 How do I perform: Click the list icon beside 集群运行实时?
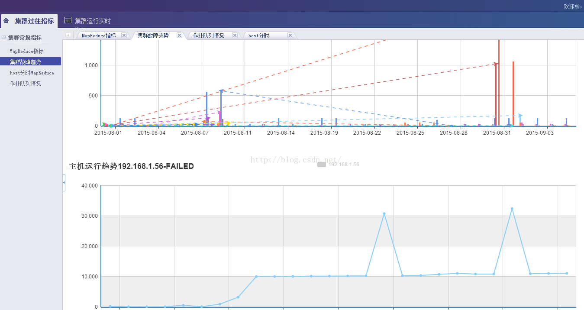[68, 20]
